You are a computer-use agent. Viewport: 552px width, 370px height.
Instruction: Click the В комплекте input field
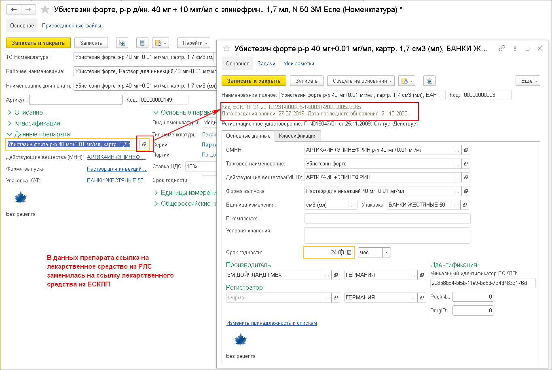[387, 218]
